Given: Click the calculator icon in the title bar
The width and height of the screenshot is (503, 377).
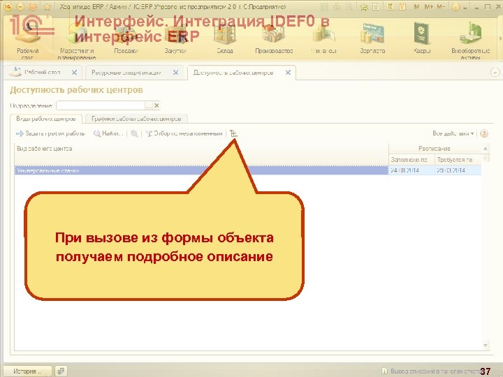Looking at the screenshot, I should point(390,6).
